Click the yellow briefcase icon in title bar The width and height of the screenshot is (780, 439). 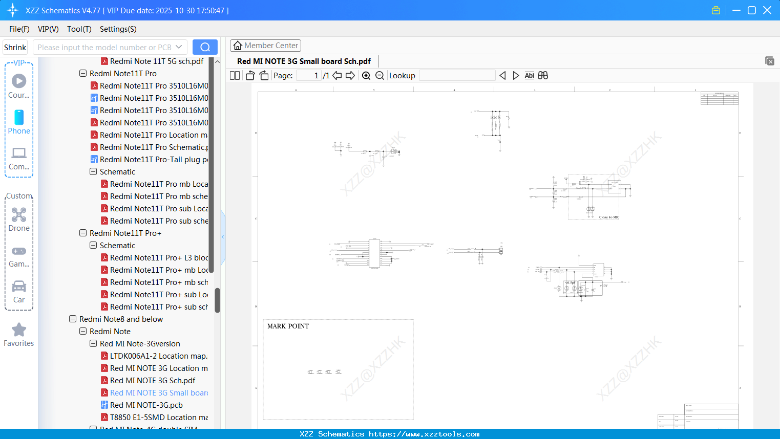pos(716,10)
